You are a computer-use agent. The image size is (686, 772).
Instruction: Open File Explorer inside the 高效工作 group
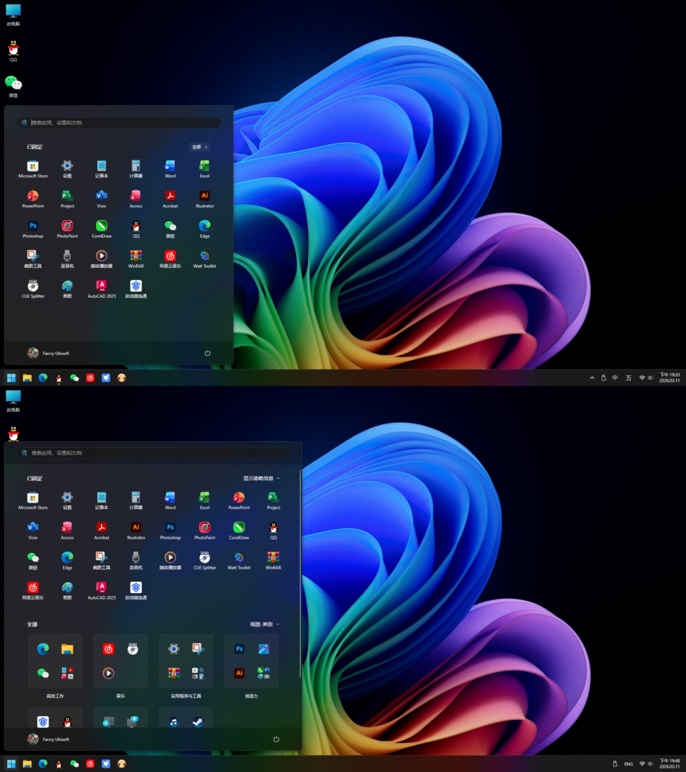[67, 649]
